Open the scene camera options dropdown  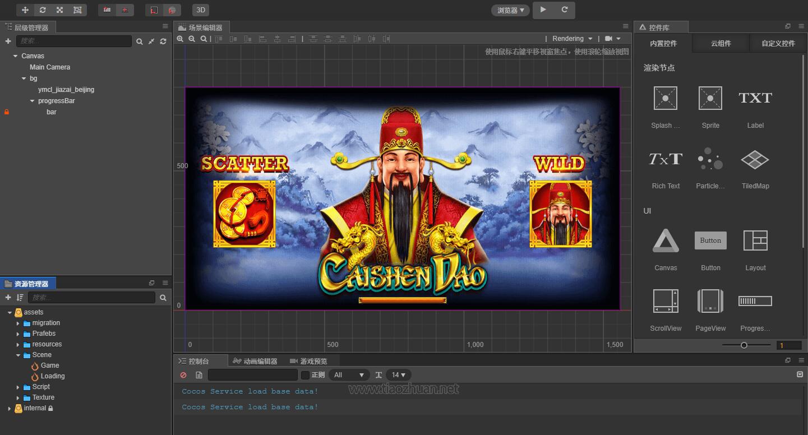pos(613,39)
